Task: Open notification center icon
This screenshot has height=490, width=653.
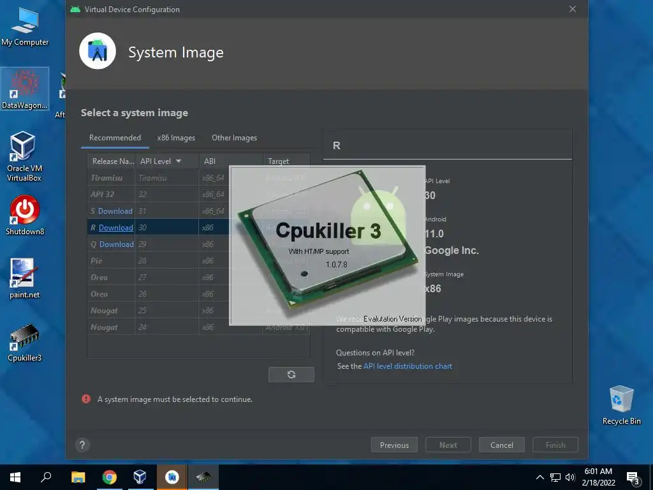Action: pyautogui.click(x=633, y=478)
